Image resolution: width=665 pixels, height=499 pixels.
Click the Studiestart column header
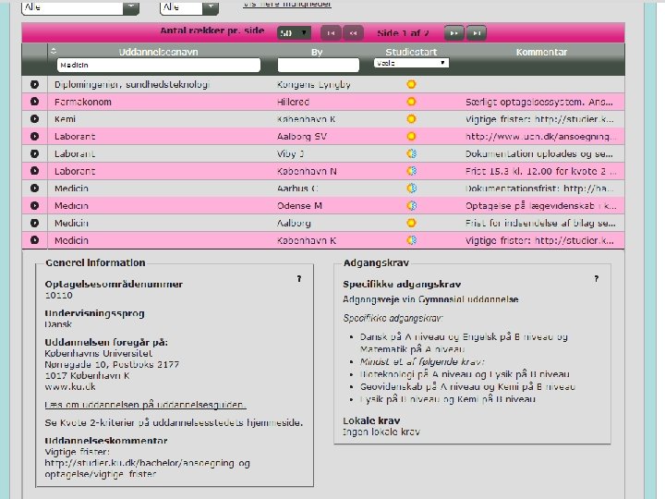(x=411, y=52)
